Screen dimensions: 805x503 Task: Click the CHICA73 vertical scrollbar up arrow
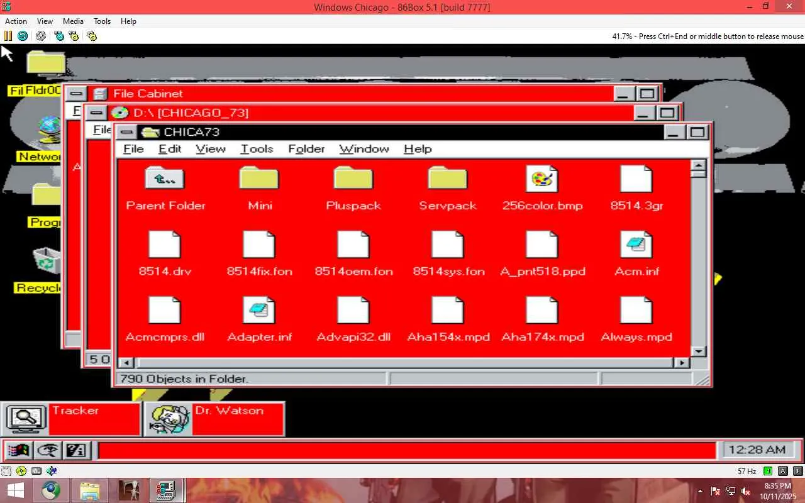[x=698, y=167]
